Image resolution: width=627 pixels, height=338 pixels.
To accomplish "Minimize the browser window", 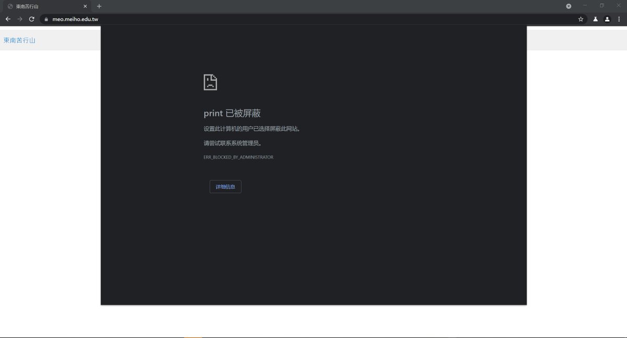I will 585,5.
